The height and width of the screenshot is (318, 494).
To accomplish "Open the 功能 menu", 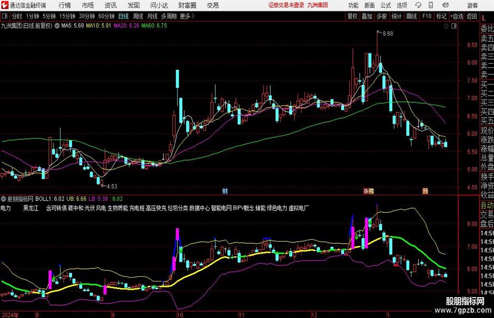I will tap(353, 5).
